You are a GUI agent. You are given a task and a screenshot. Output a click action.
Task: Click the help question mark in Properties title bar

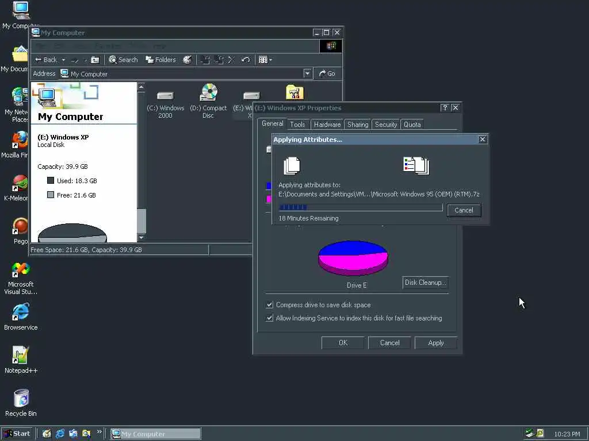point(445,107)
